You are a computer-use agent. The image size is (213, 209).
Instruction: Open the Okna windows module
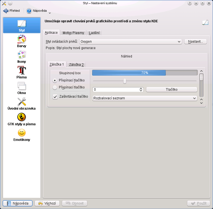point(21,88)
